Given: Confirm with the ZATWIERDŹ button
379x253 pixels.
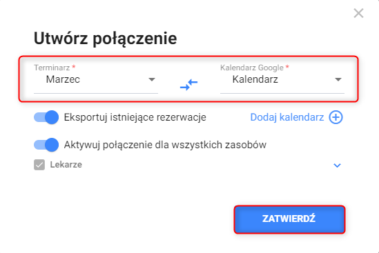Looking at the screenshot, I should coord(289,219).
